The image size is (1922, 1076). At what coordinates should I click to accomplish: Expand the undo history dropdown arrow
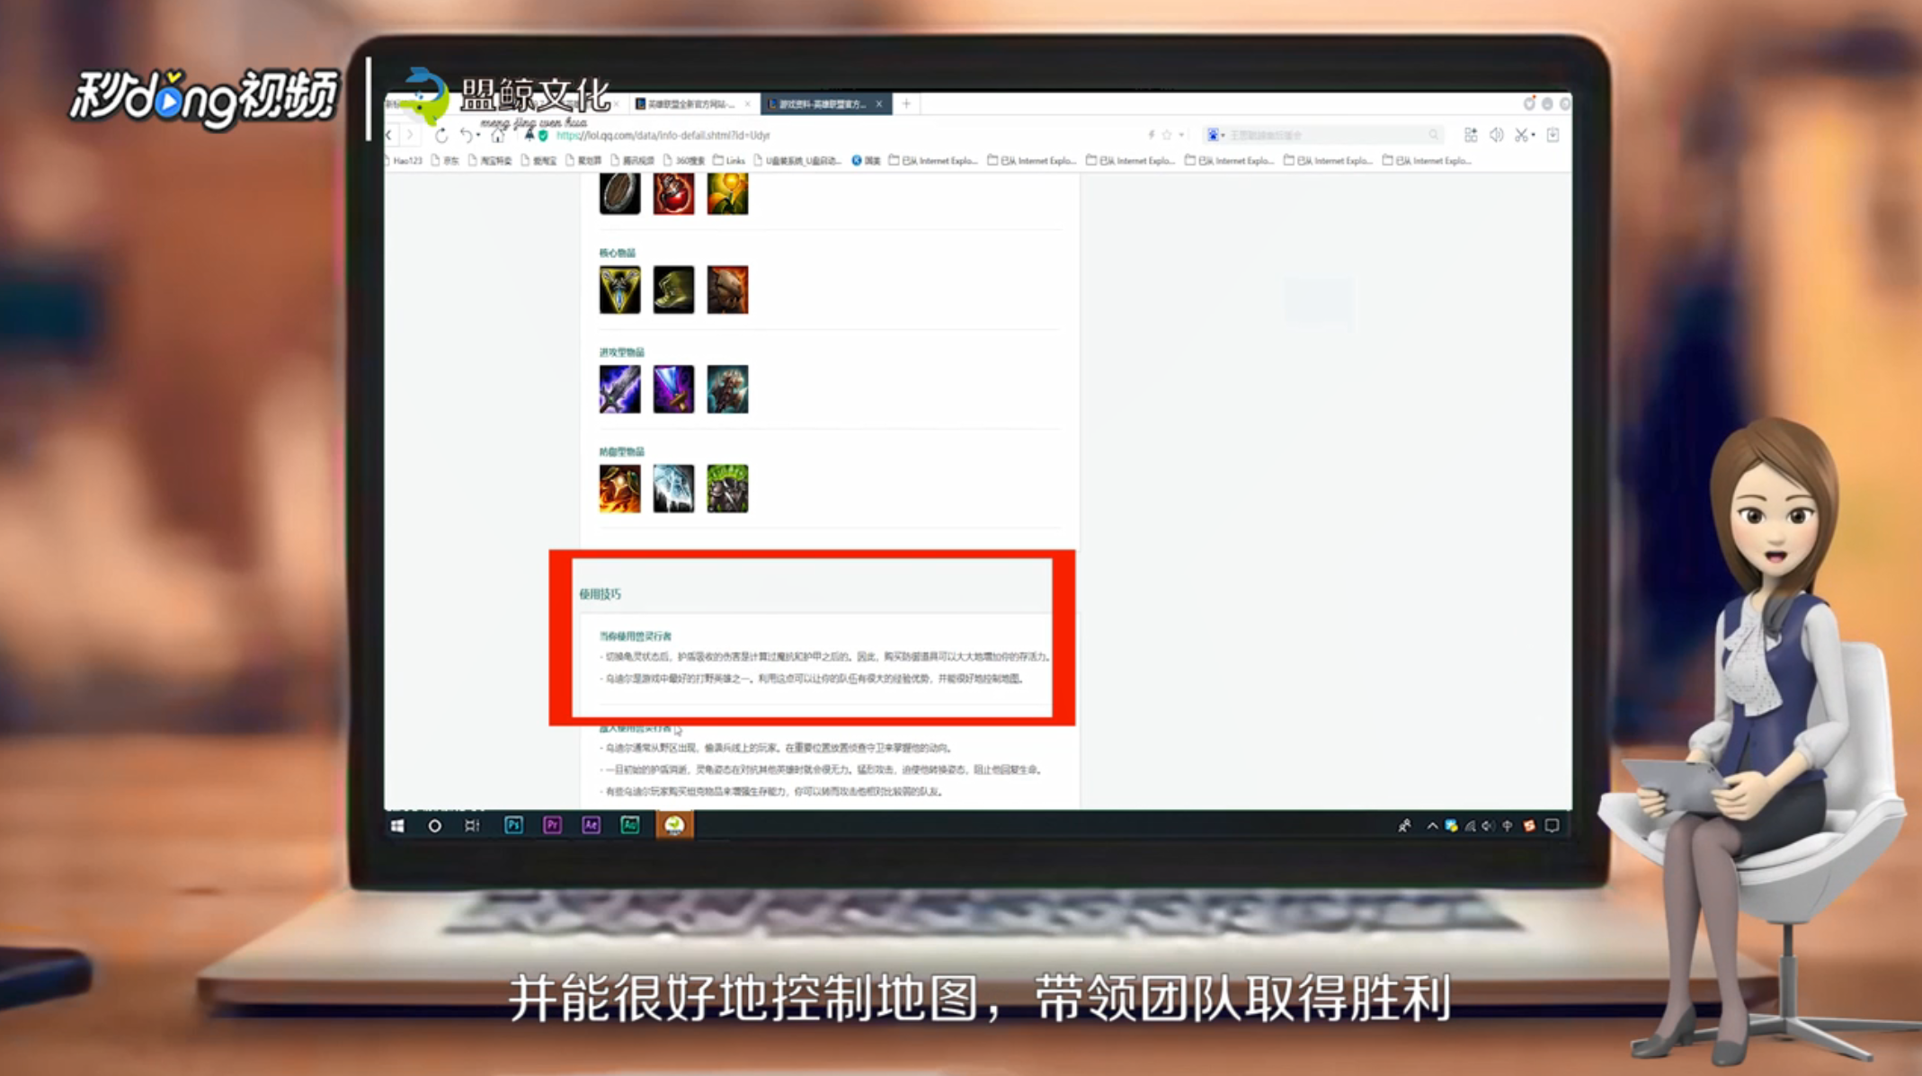pos(478,136)
